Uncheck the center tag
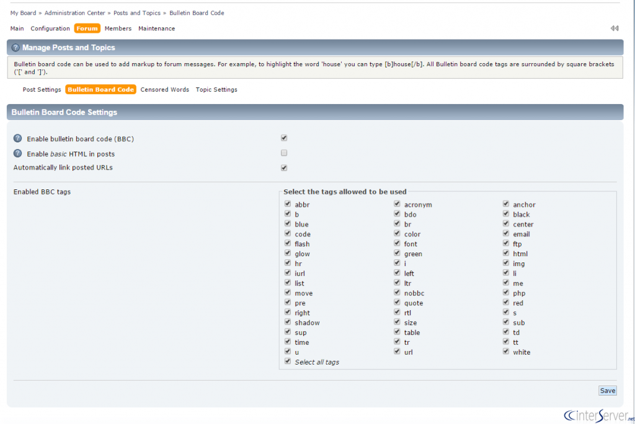The image size is (635, 424). coord(506,223)
